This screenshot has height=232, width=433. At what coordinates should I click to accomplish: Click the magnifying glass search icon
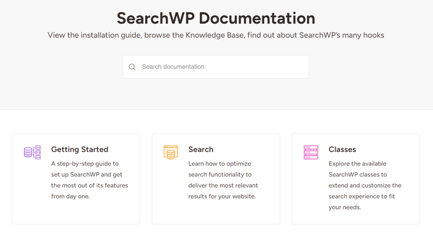(132, 67)
